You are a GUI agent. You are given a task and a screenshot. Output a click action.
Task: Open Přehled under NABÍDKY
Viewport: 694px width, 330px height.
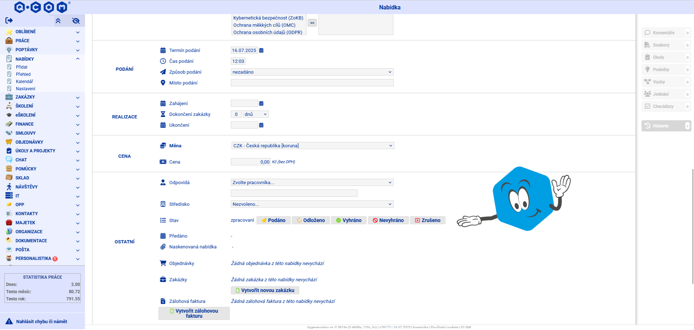(23, 74)
